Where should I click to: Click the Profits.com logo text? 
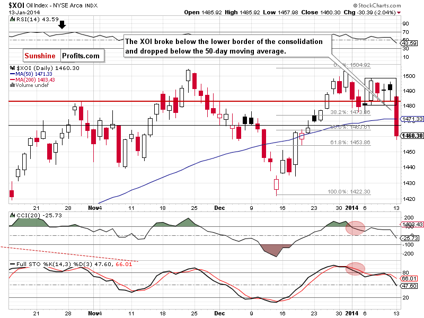point(81,56)
